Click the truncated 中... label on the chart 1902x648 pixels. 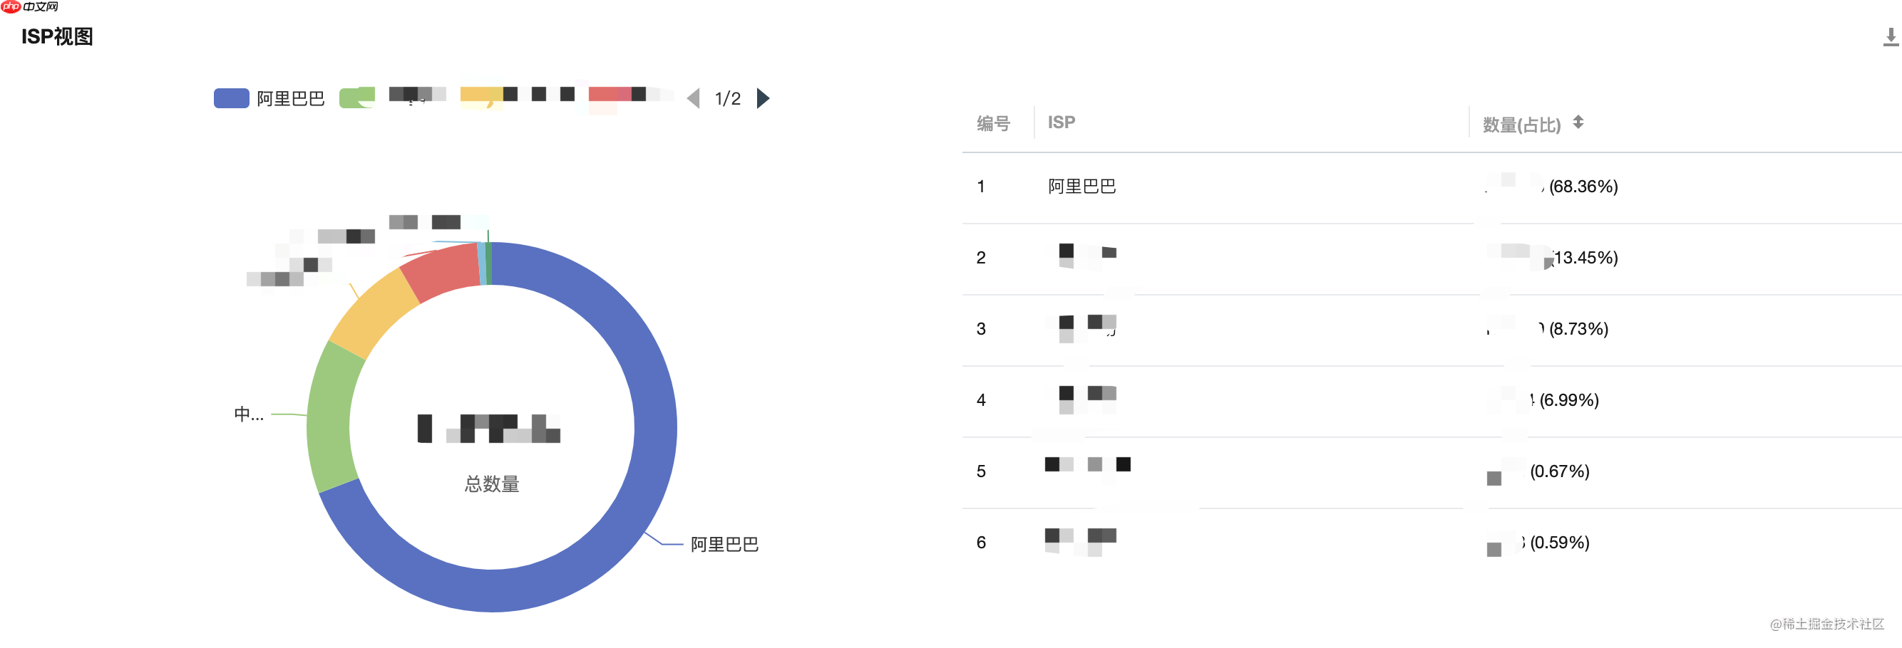(x=248, y=415)
